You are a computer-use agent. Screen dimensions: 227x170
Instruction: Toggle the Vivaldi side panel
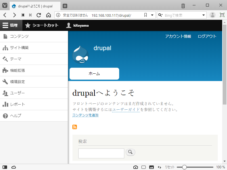pyautogui.click(x=5, y=167)
